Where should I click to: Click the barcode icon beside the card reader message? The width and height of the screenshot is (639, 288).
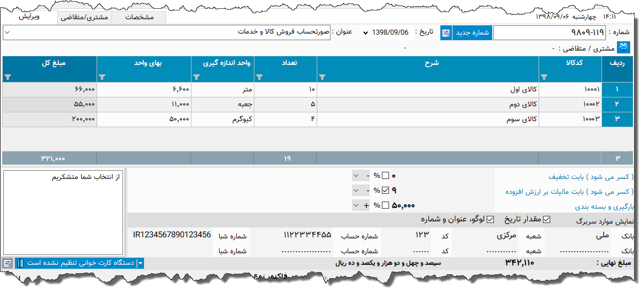[x=21, y=263]
